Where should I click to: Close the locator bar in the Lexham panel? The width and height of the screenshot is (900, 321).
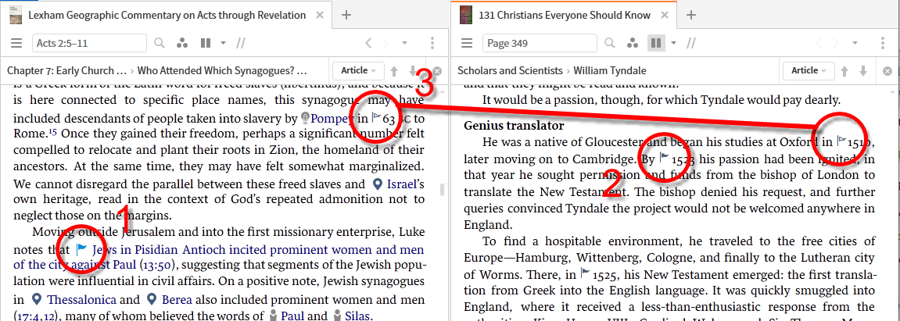click(x=437, y=71)
